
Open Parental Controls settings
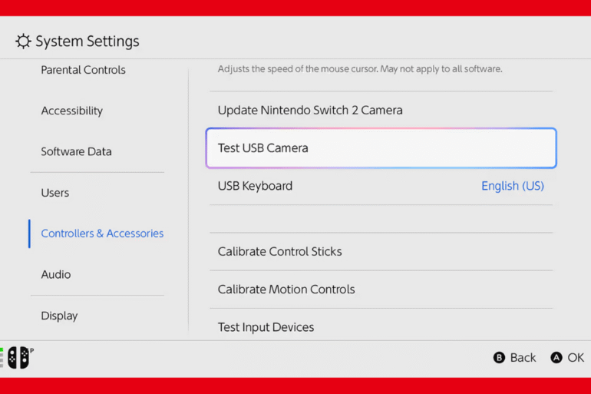coord(84,70)
